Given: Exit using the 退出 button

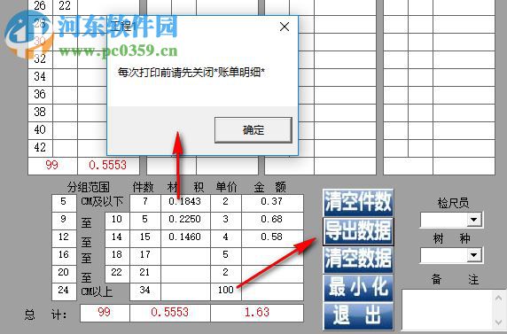Looking at the screenshot, I should 358,315.
